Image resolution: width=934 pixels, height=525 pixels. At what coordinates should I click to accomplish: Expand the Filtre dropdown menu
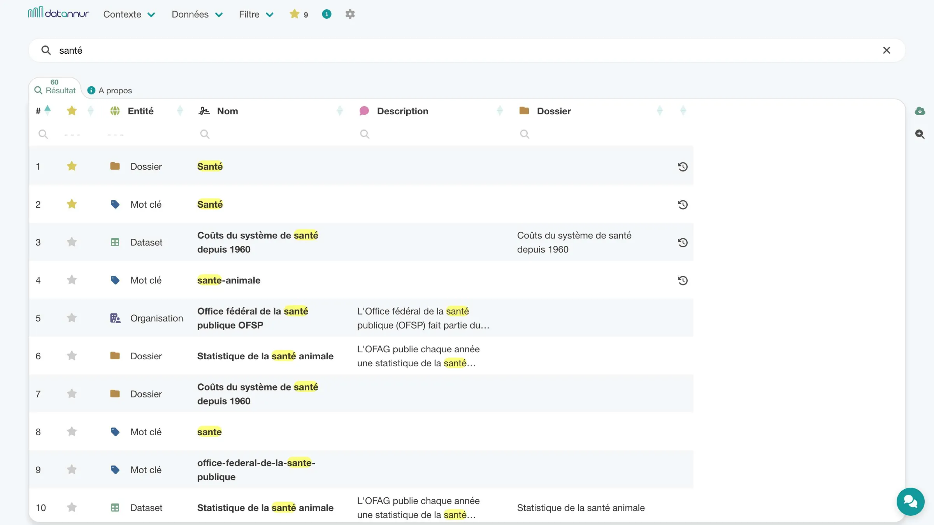click(256, 14)
